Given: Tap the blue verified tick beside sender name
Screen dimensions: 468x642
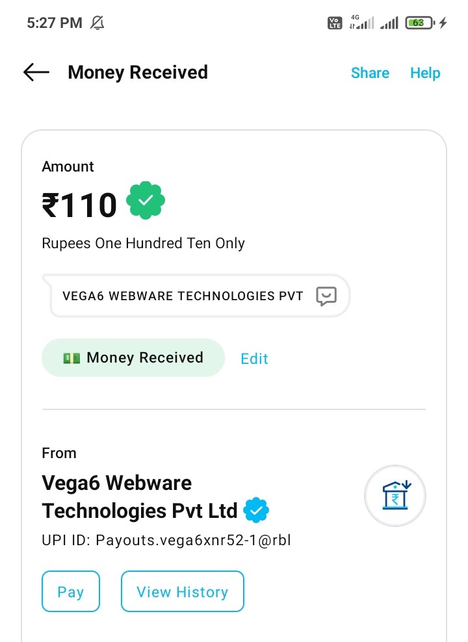Looking at the screenshot, I should [x=256, y=511].
